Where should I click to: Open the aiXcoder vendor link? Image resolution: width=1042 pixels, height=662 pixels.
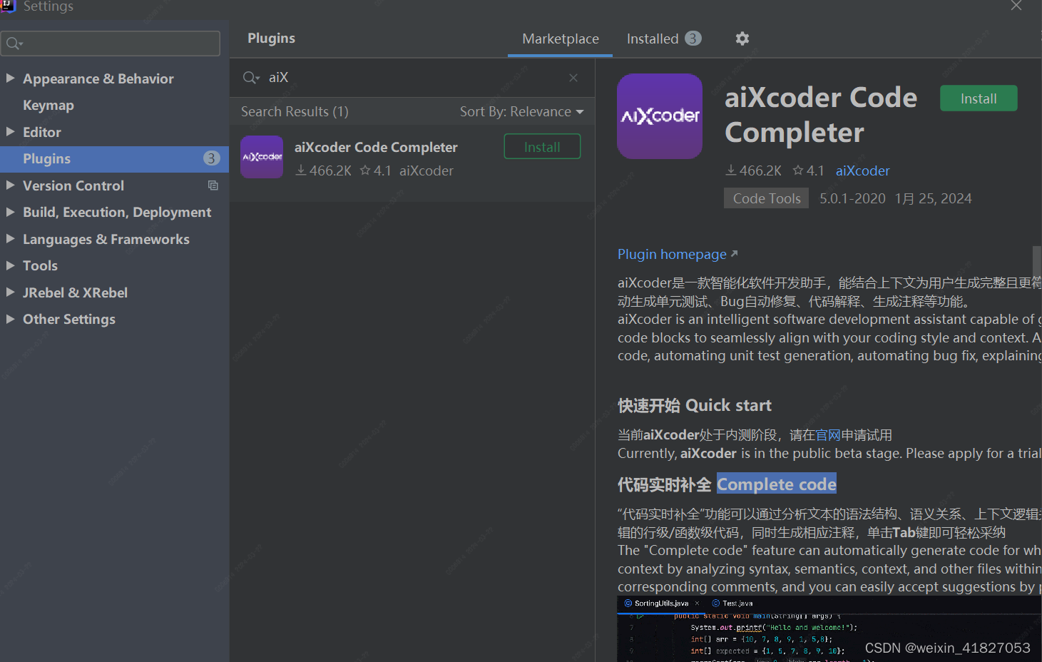(863, 170)
